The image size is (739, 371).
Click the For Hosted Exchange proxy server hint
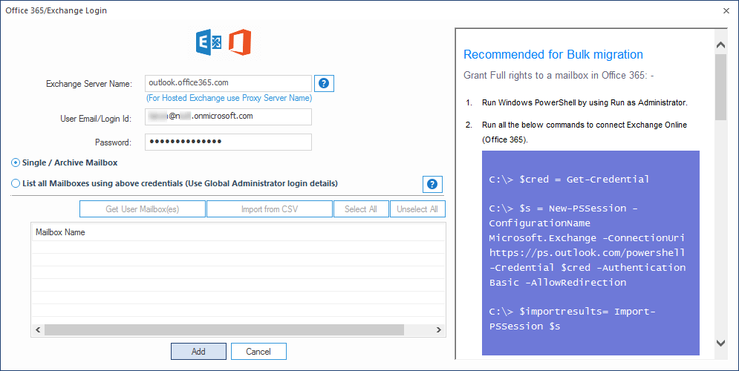pos(229,99)
